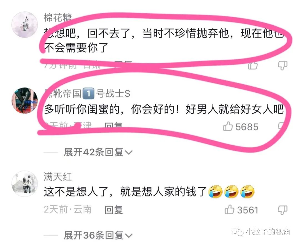
Task: Click chevron next to 42条回复
Action: tap(129, 153)
